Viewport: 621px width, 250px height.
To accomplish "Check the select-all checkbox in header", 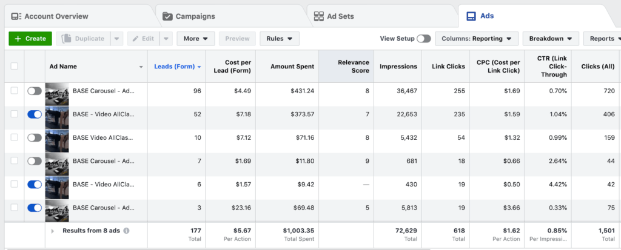I will tap(14, 67).
